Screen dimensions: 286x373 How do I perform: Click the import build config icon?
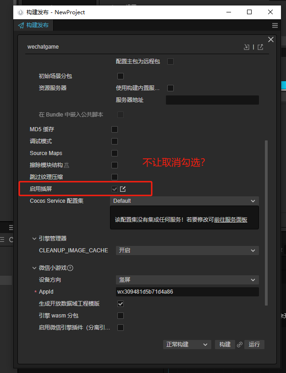click(247, 47)
